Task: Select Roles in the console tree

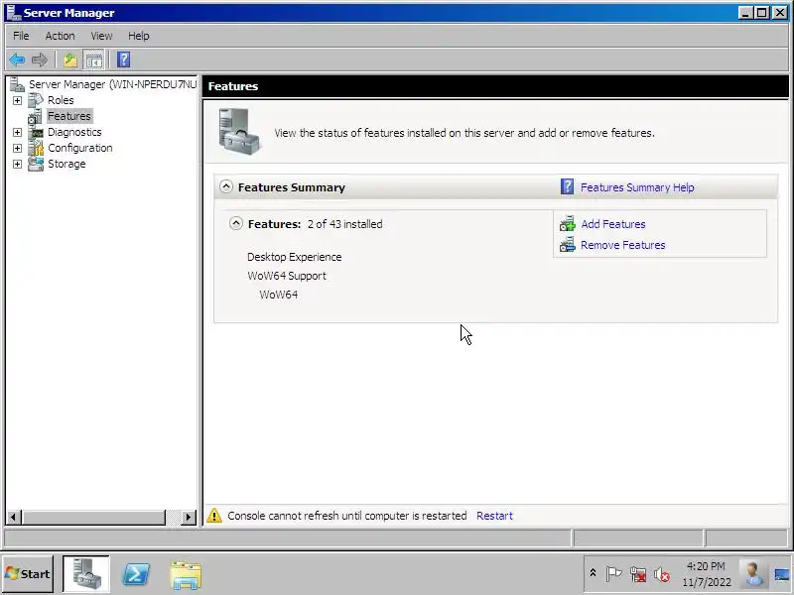Action: (x=61, y=100)
